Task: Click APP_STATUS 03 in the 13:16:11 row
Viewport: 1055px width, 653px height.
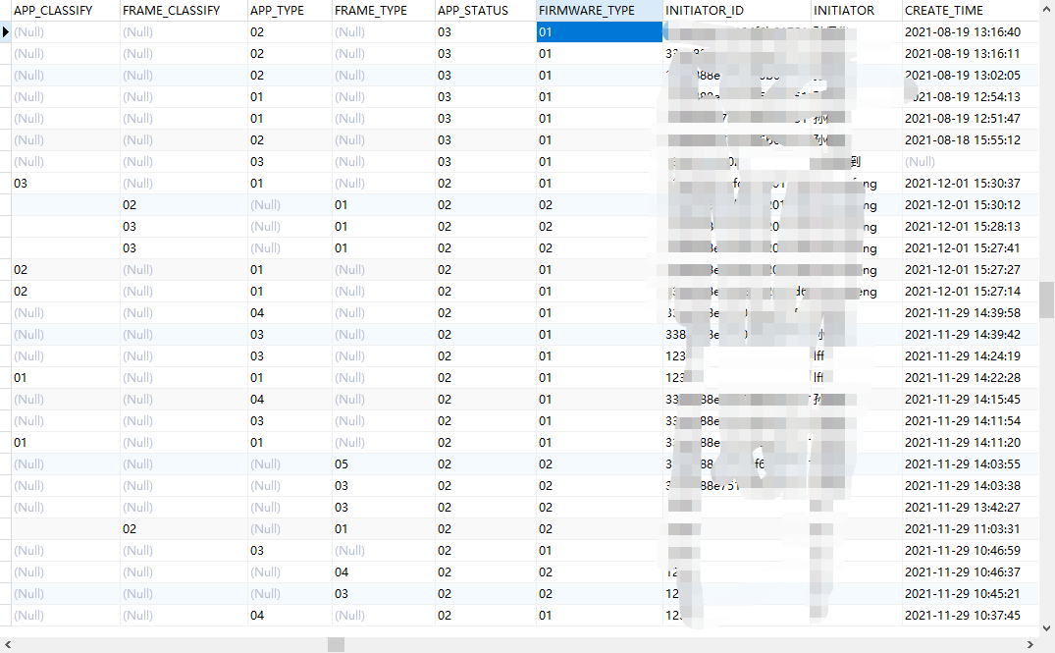Action: pyautogui.click(x=486, y=54)
